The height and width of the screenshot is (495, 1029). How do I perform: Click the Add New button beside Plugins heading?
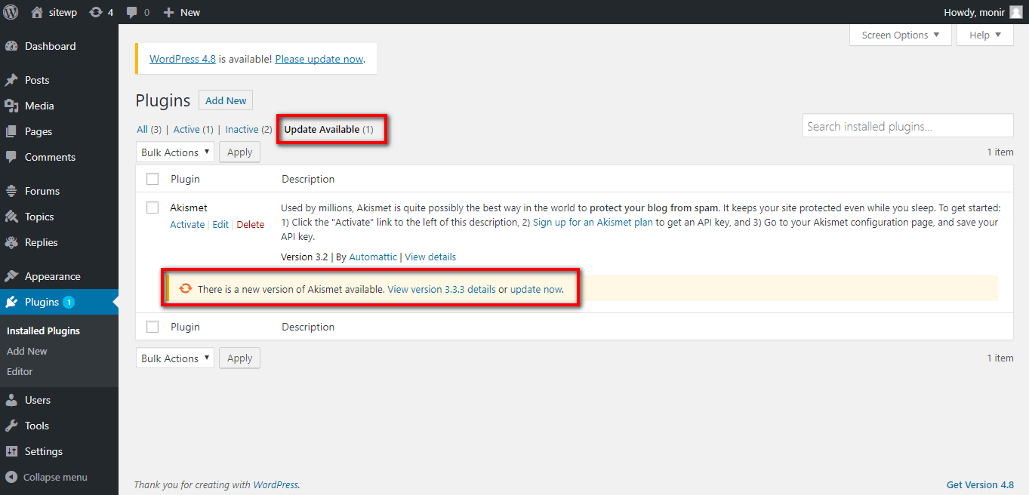[226, 100]
